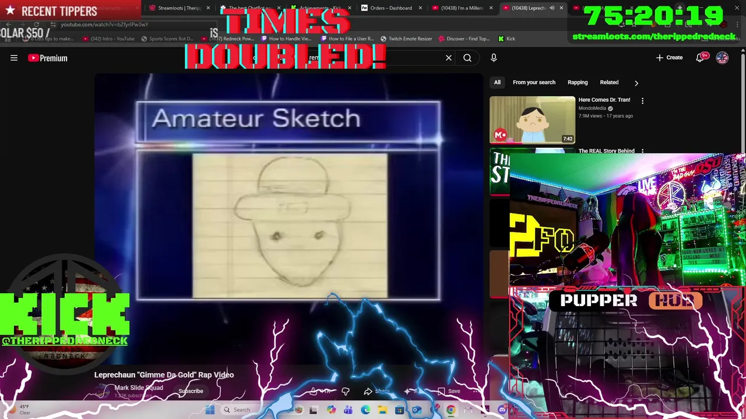Click the Amateur Sketch video player
Image resolution: width=746 pixels, height=419 pixels.
pos(288,220)
